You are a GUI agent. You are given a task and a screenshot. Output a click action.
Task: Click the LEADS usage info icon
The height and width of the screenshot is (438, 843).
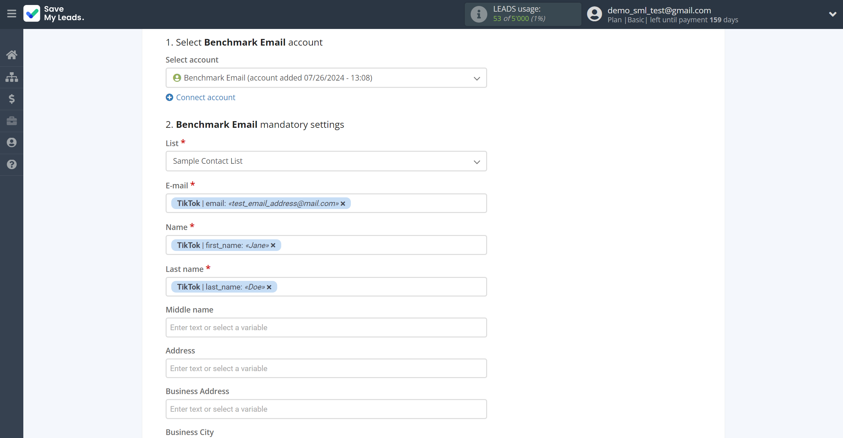[479, 14]
